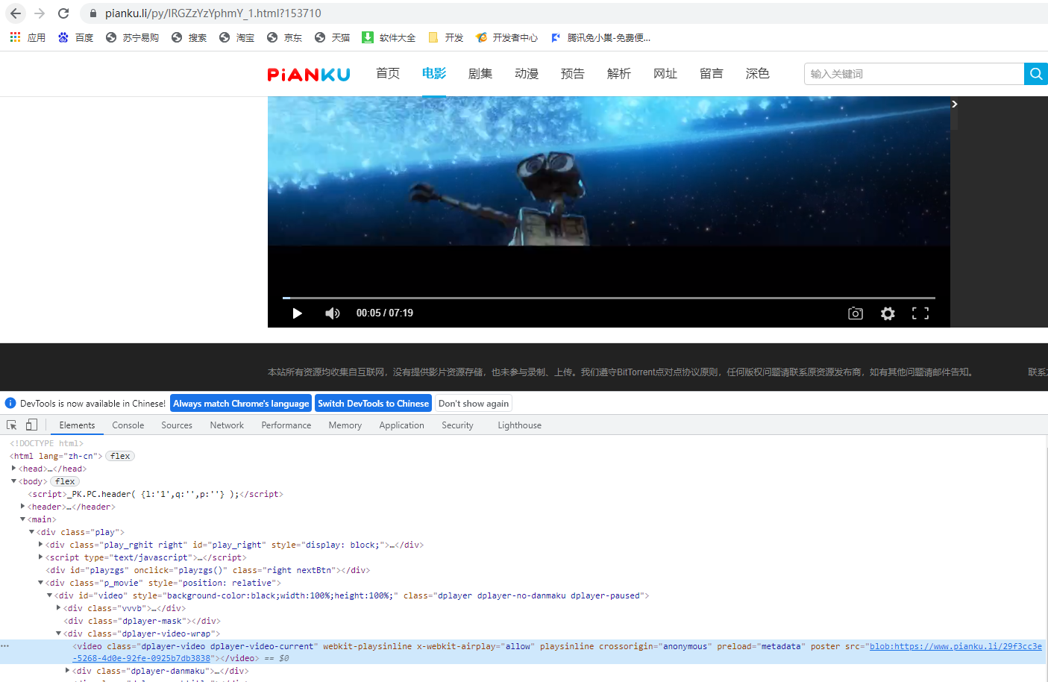The width and height of the screenshot is (1048, 682).
Task: Click the 预告 navigation item
Action: 573,73
